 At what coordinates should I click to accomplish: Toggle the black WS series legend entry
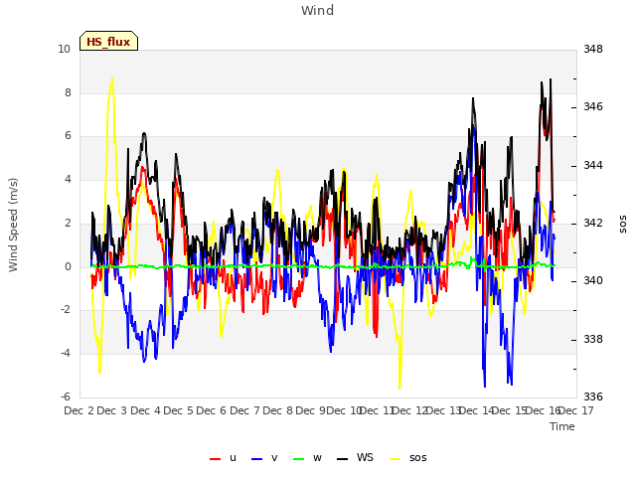(x=355, y=458)
